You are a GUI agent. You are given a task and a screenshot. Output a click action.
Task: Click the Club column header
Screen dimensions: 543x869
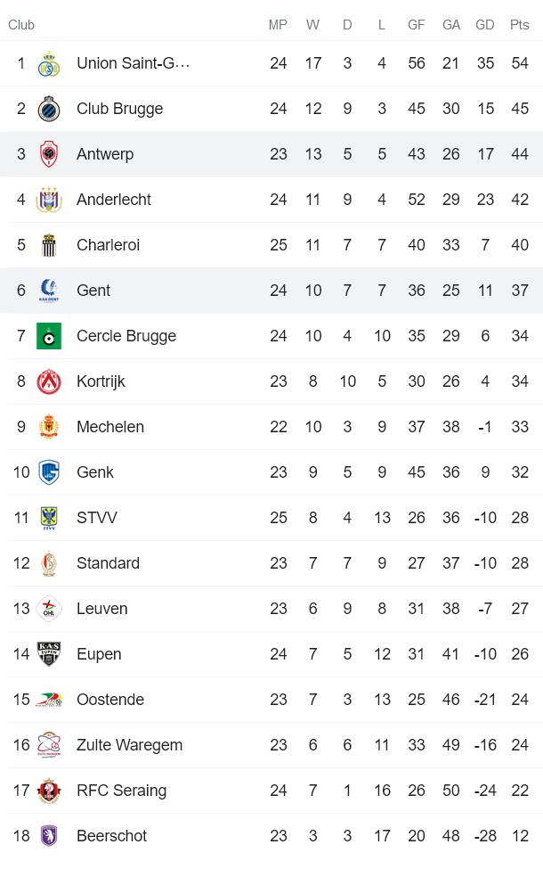[21, 25]
